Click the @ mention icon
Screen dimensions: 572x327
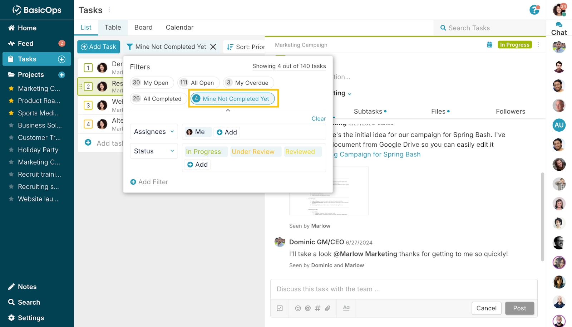pos(308,308)
